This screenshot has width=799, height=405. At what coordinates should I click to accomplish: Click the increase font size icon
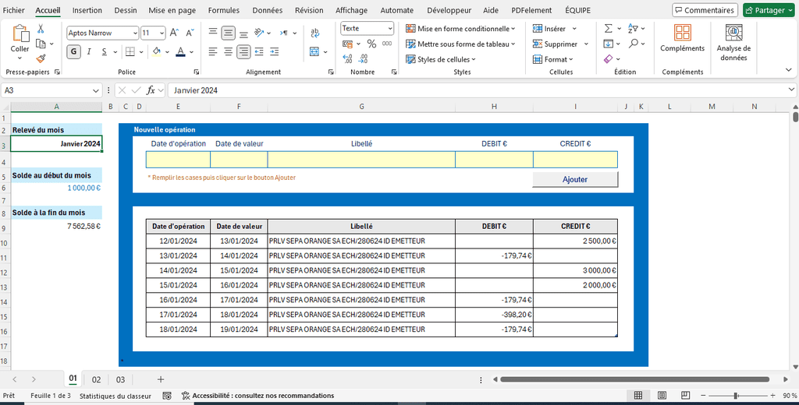click(x=176, y=33)
